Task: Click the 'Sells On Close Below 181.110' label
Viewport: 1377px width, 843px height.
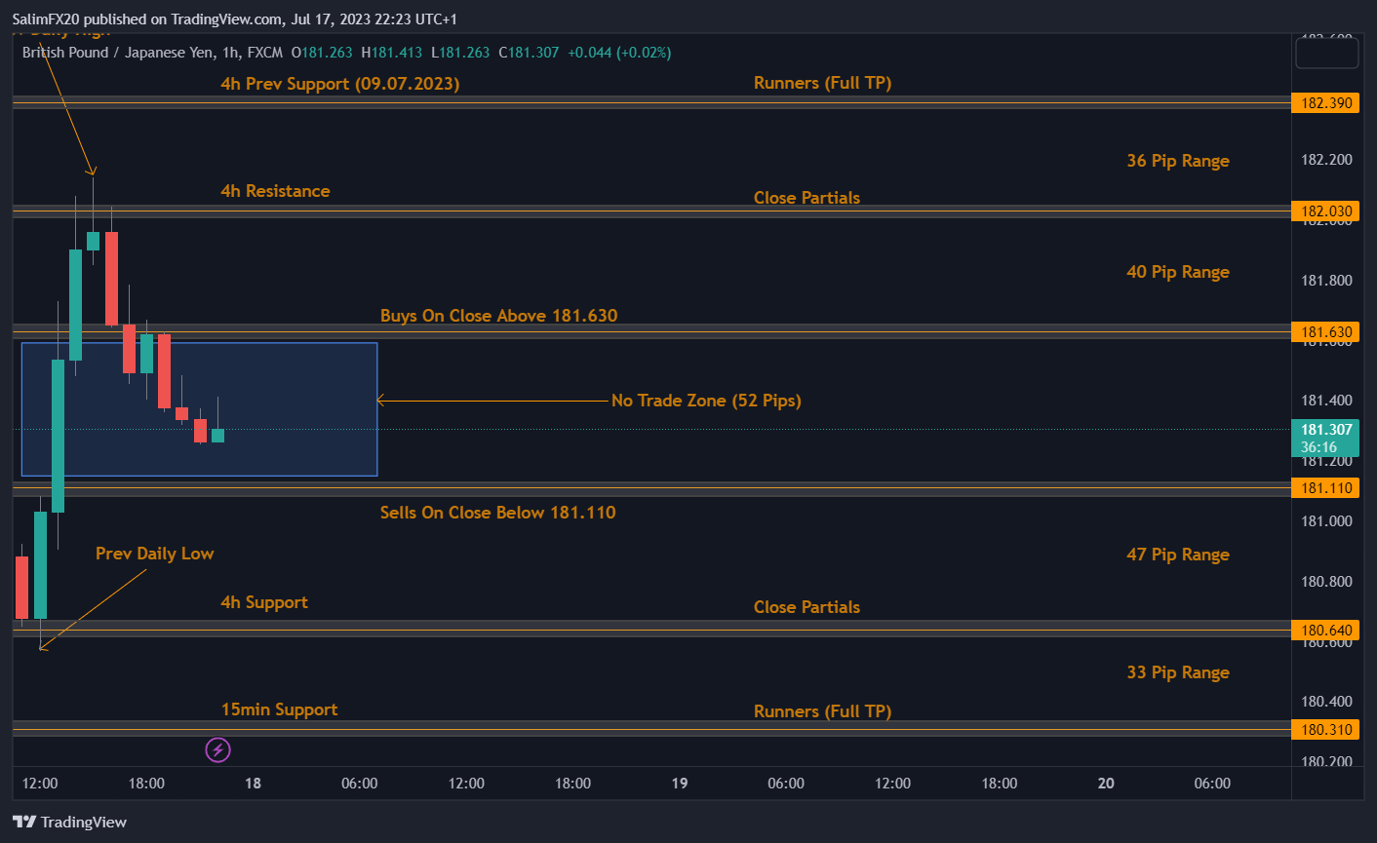Action: (497, 513)
